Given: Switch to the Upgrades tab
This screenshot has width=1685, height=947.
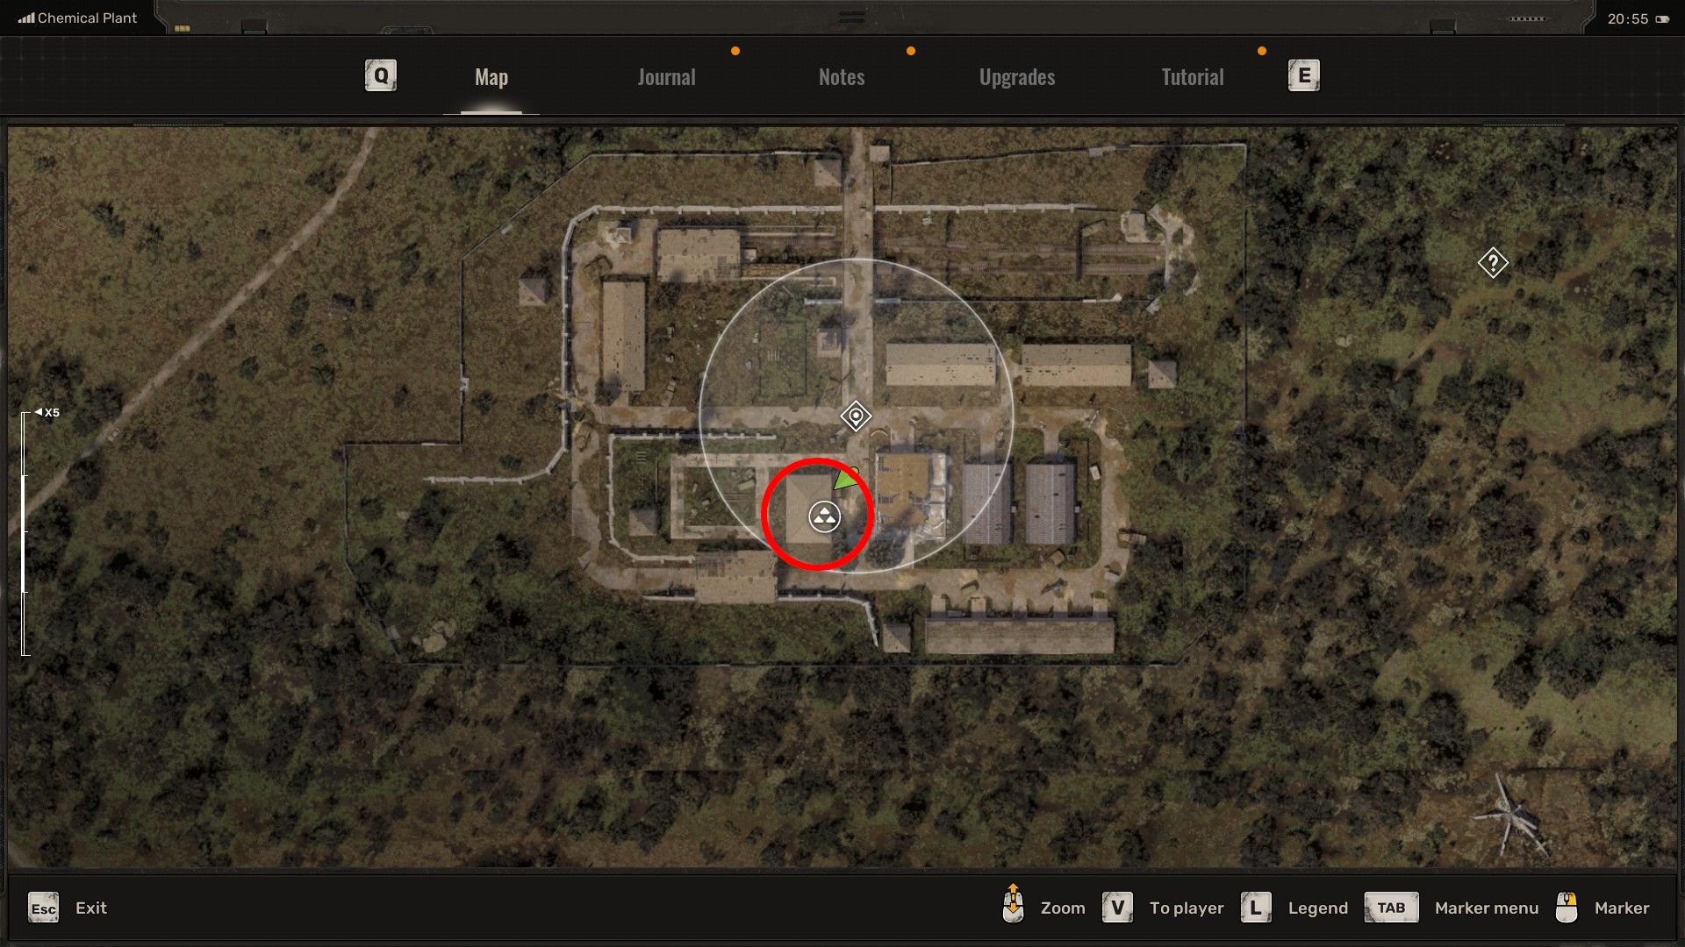Looking at the screenshot, I should [1016, 76].
